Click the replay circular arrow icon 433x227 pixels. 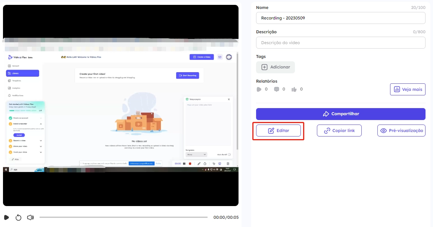[x=19, y=218]
